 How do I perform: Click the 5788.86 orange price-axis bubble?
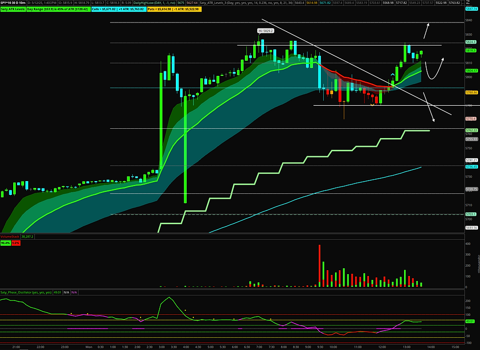click(471, 93)
